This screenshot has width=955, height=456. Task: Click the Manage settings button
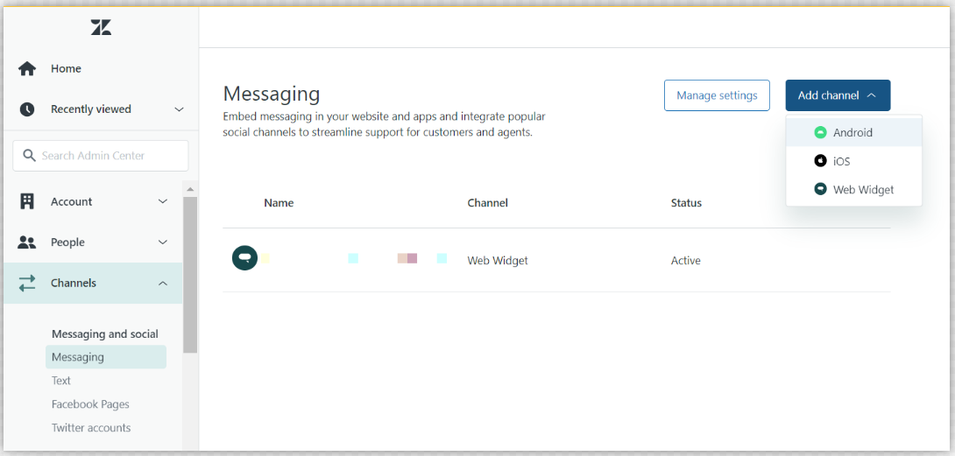click(717, 95)
